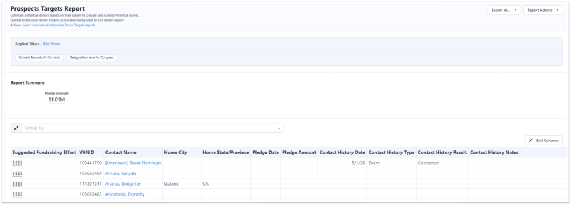Click the Prospects Targets Report title
Screen dimensions: 571x205
coord(48,8)
